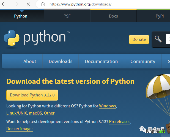View site info via the lock icon
The height and width of the screenshot is (137, 170).
pyautogui.click(x=43, y=4)
